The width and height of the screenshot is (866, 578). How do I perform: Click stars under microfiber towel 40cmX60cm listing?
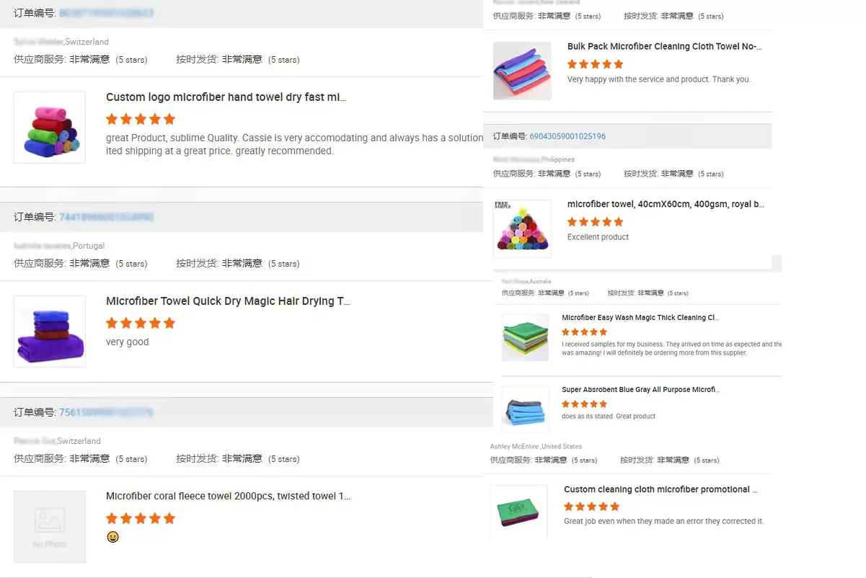[595, 222]
